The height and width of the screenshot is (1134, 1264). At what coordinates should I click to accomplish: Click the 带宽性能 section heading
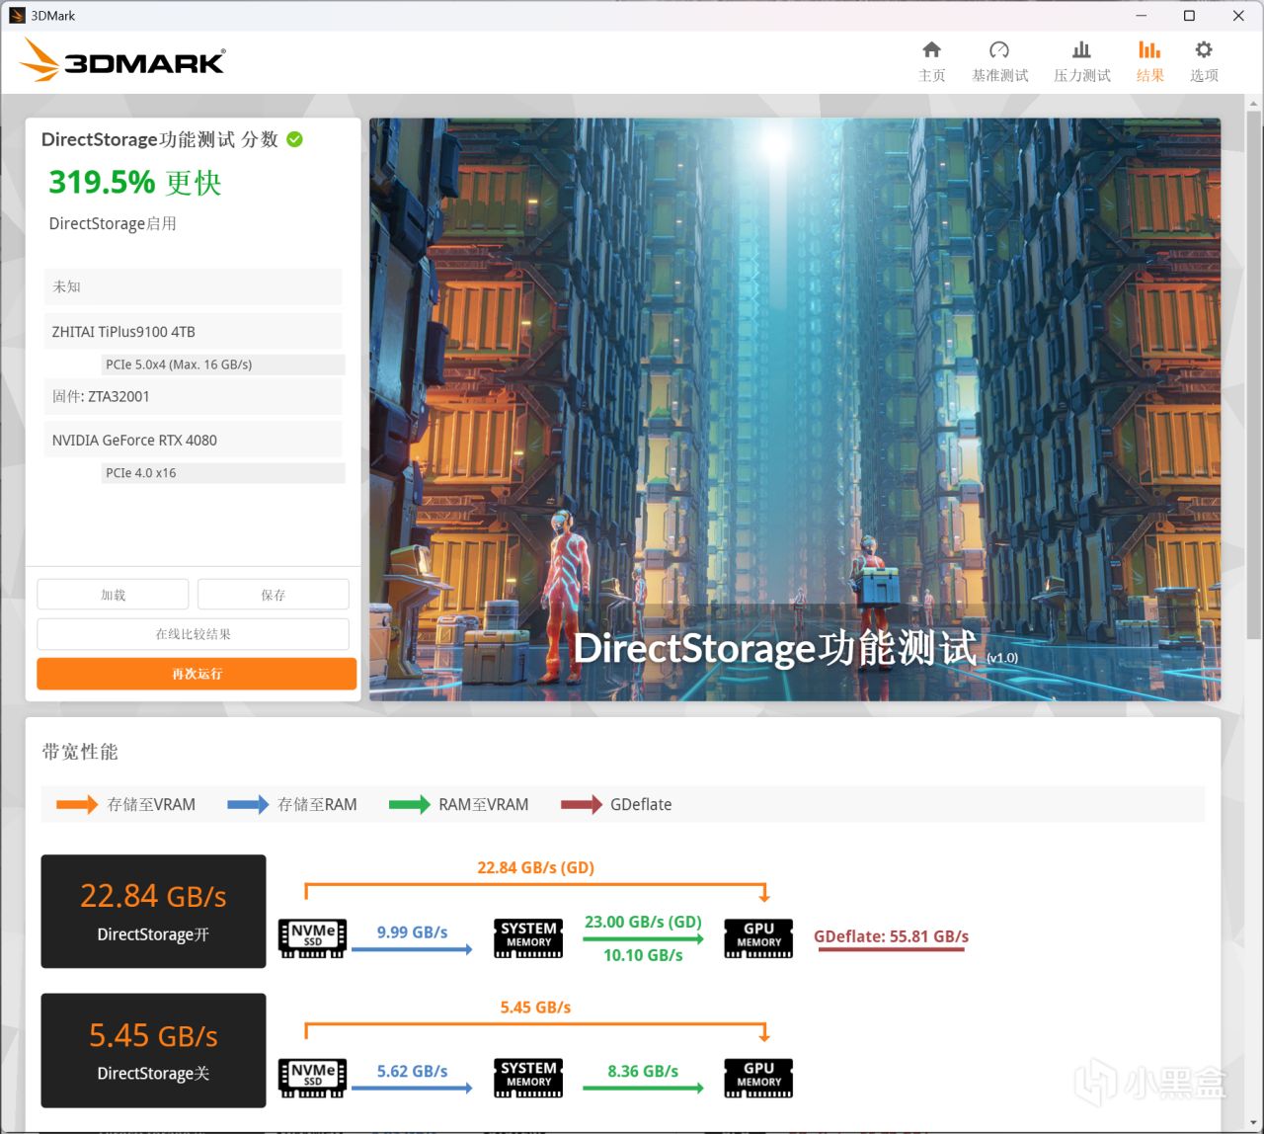(80, 752)
